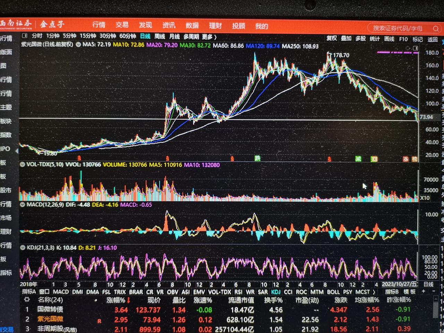This screenshot has width=444, height=333.
Task: Expand main chart indicator dropdown beside 紫光国微
Action: 78,44
